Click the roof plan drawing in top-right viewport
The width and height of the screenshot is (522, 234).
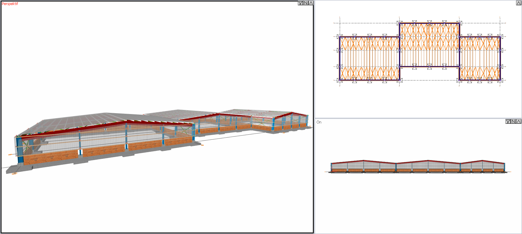(420, 52)
